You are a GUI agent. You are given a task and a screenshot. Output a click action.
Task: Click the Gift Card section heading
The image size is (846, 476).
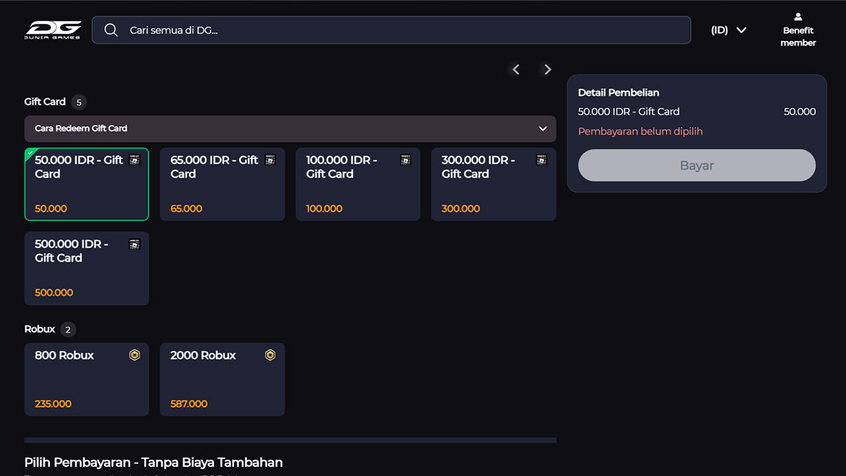pos(45,102)
